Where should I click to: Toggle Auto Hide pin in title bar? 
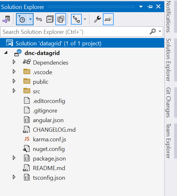[150, 7]
